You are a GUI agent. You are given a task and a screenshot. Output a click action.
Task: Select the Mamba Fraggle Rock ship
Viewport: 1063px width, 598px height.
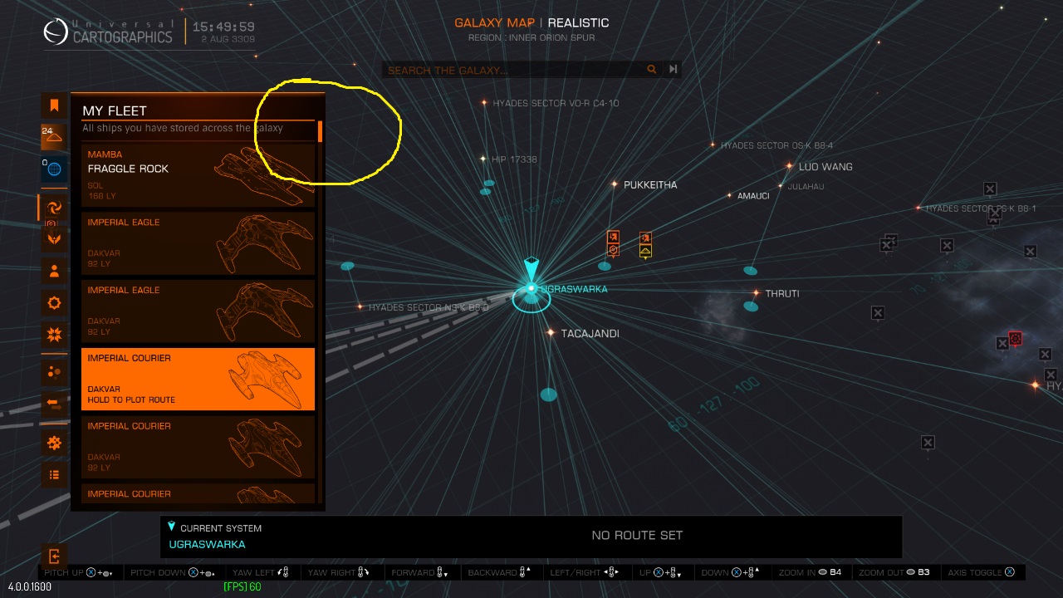[x=198, y=175]
